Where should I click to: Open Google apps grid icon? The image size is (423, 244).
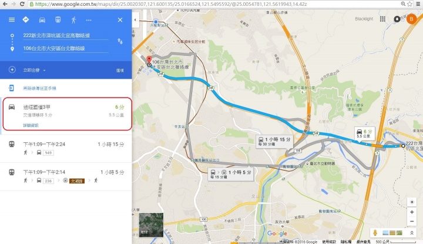pyautogui.click(x=382, y=19)
